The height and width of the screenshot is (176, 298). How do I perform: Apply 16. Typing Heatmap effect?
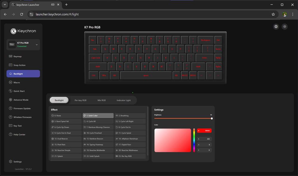coord(98,144)
